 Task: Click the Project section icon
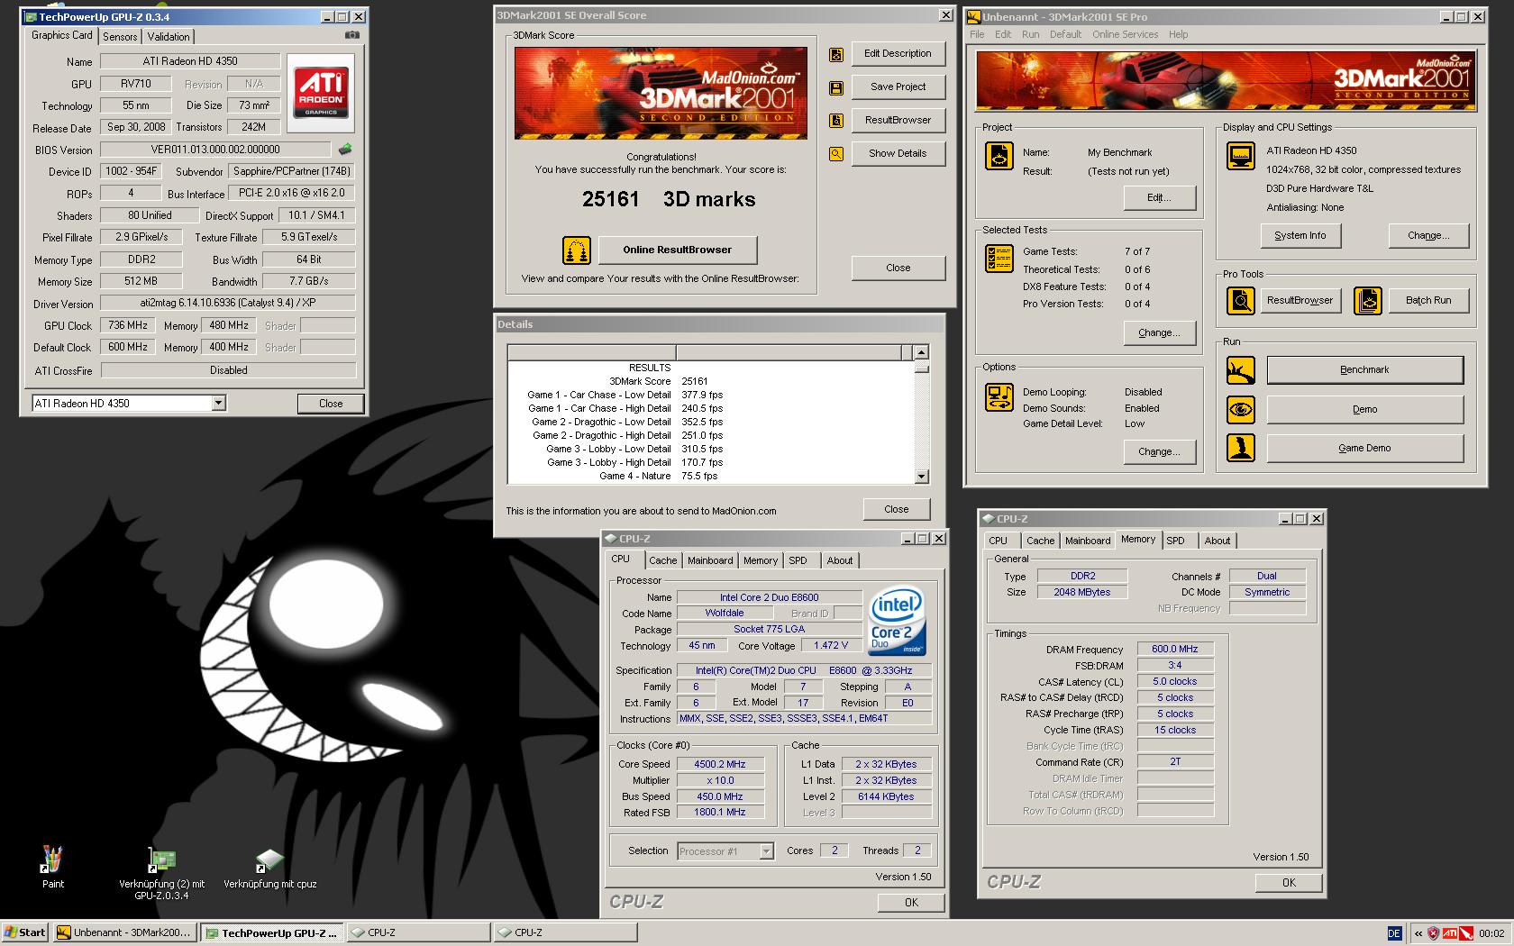pyautogui.click(x=999, y=156)
